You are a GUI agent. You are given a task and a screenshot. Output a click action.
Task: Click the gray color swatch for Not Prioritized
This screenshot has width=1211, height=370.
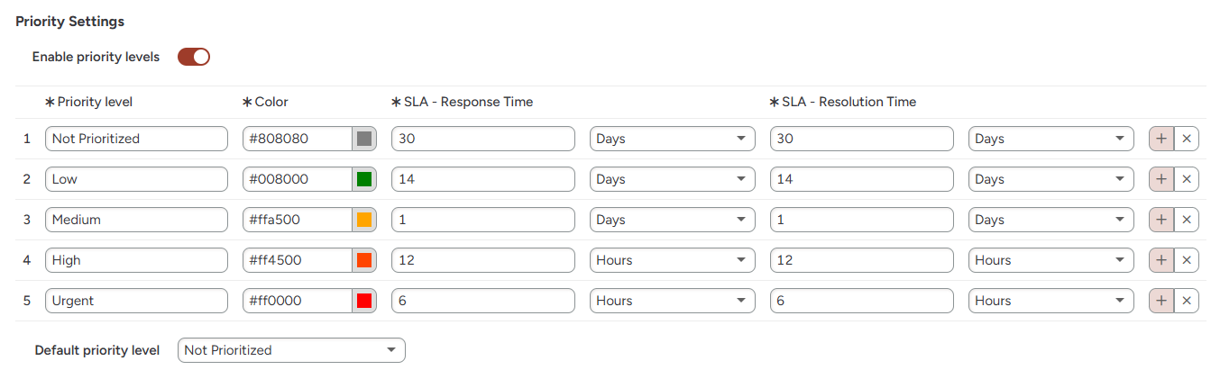(364, 139)
